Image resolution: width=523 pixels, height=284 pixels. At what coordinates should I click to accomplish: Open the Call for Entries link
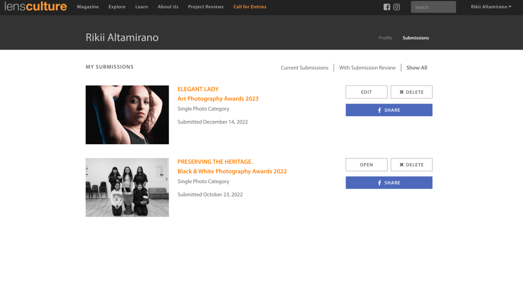point(249,7)
